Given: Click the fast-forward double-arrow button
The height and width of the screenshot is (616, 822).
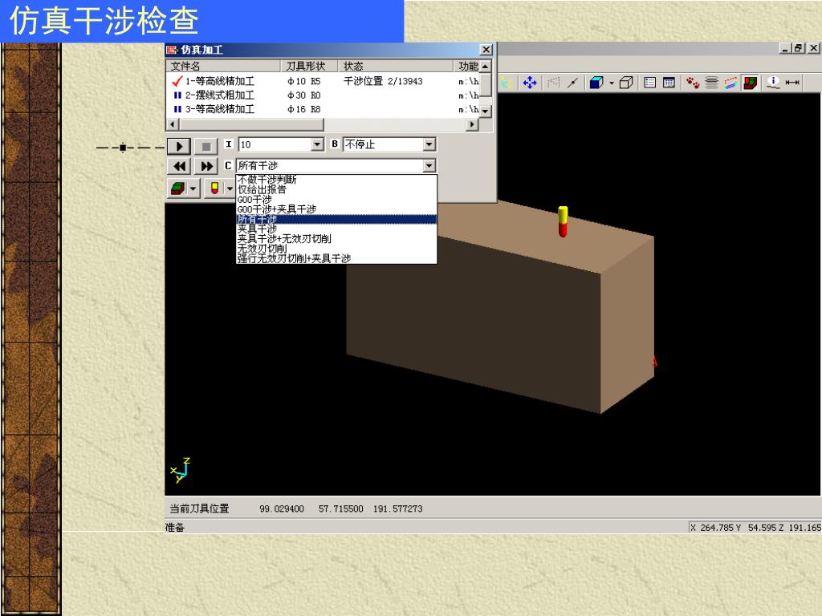Looking at the screenshot, I should 206,167.
